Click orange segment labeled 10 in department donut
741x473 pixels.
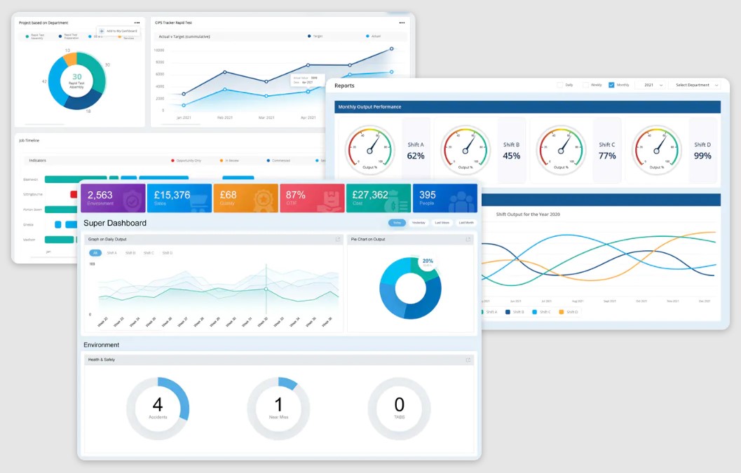pos(70,59)
